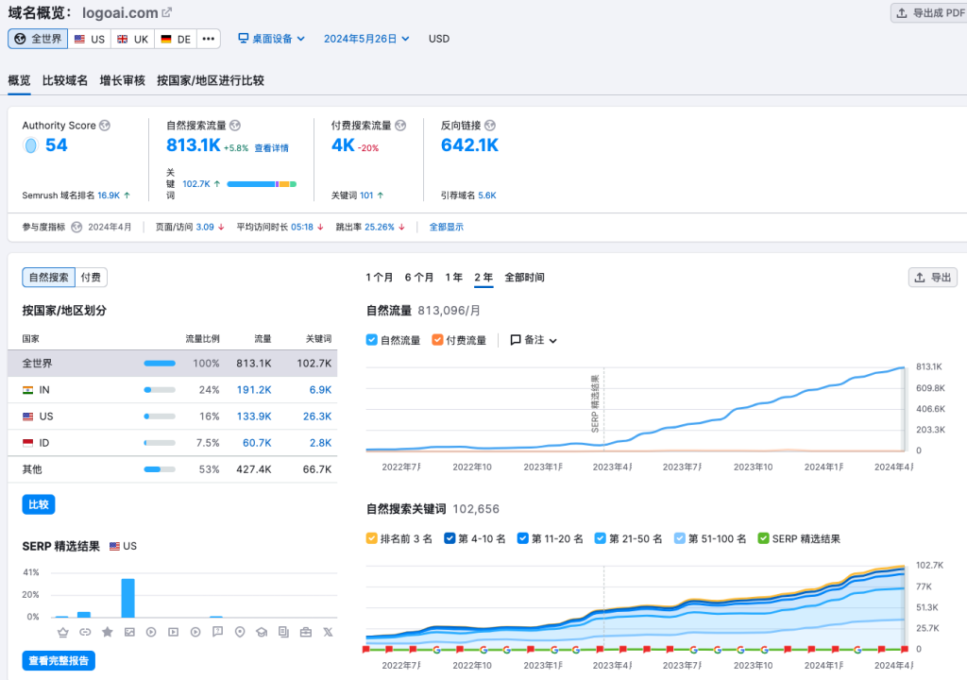Click the crown SERP feature icon

pos(63,632)
